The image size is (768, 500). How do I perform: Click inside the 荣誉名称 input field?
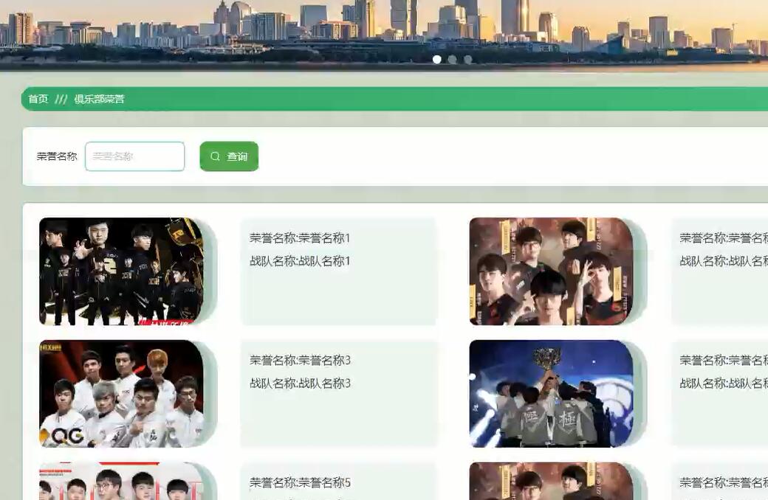pyautogui.click(x=134, y=156)
